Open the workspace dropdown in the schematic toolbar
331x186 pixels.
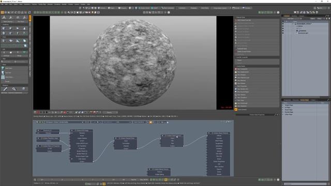click(x=64, y=122)
